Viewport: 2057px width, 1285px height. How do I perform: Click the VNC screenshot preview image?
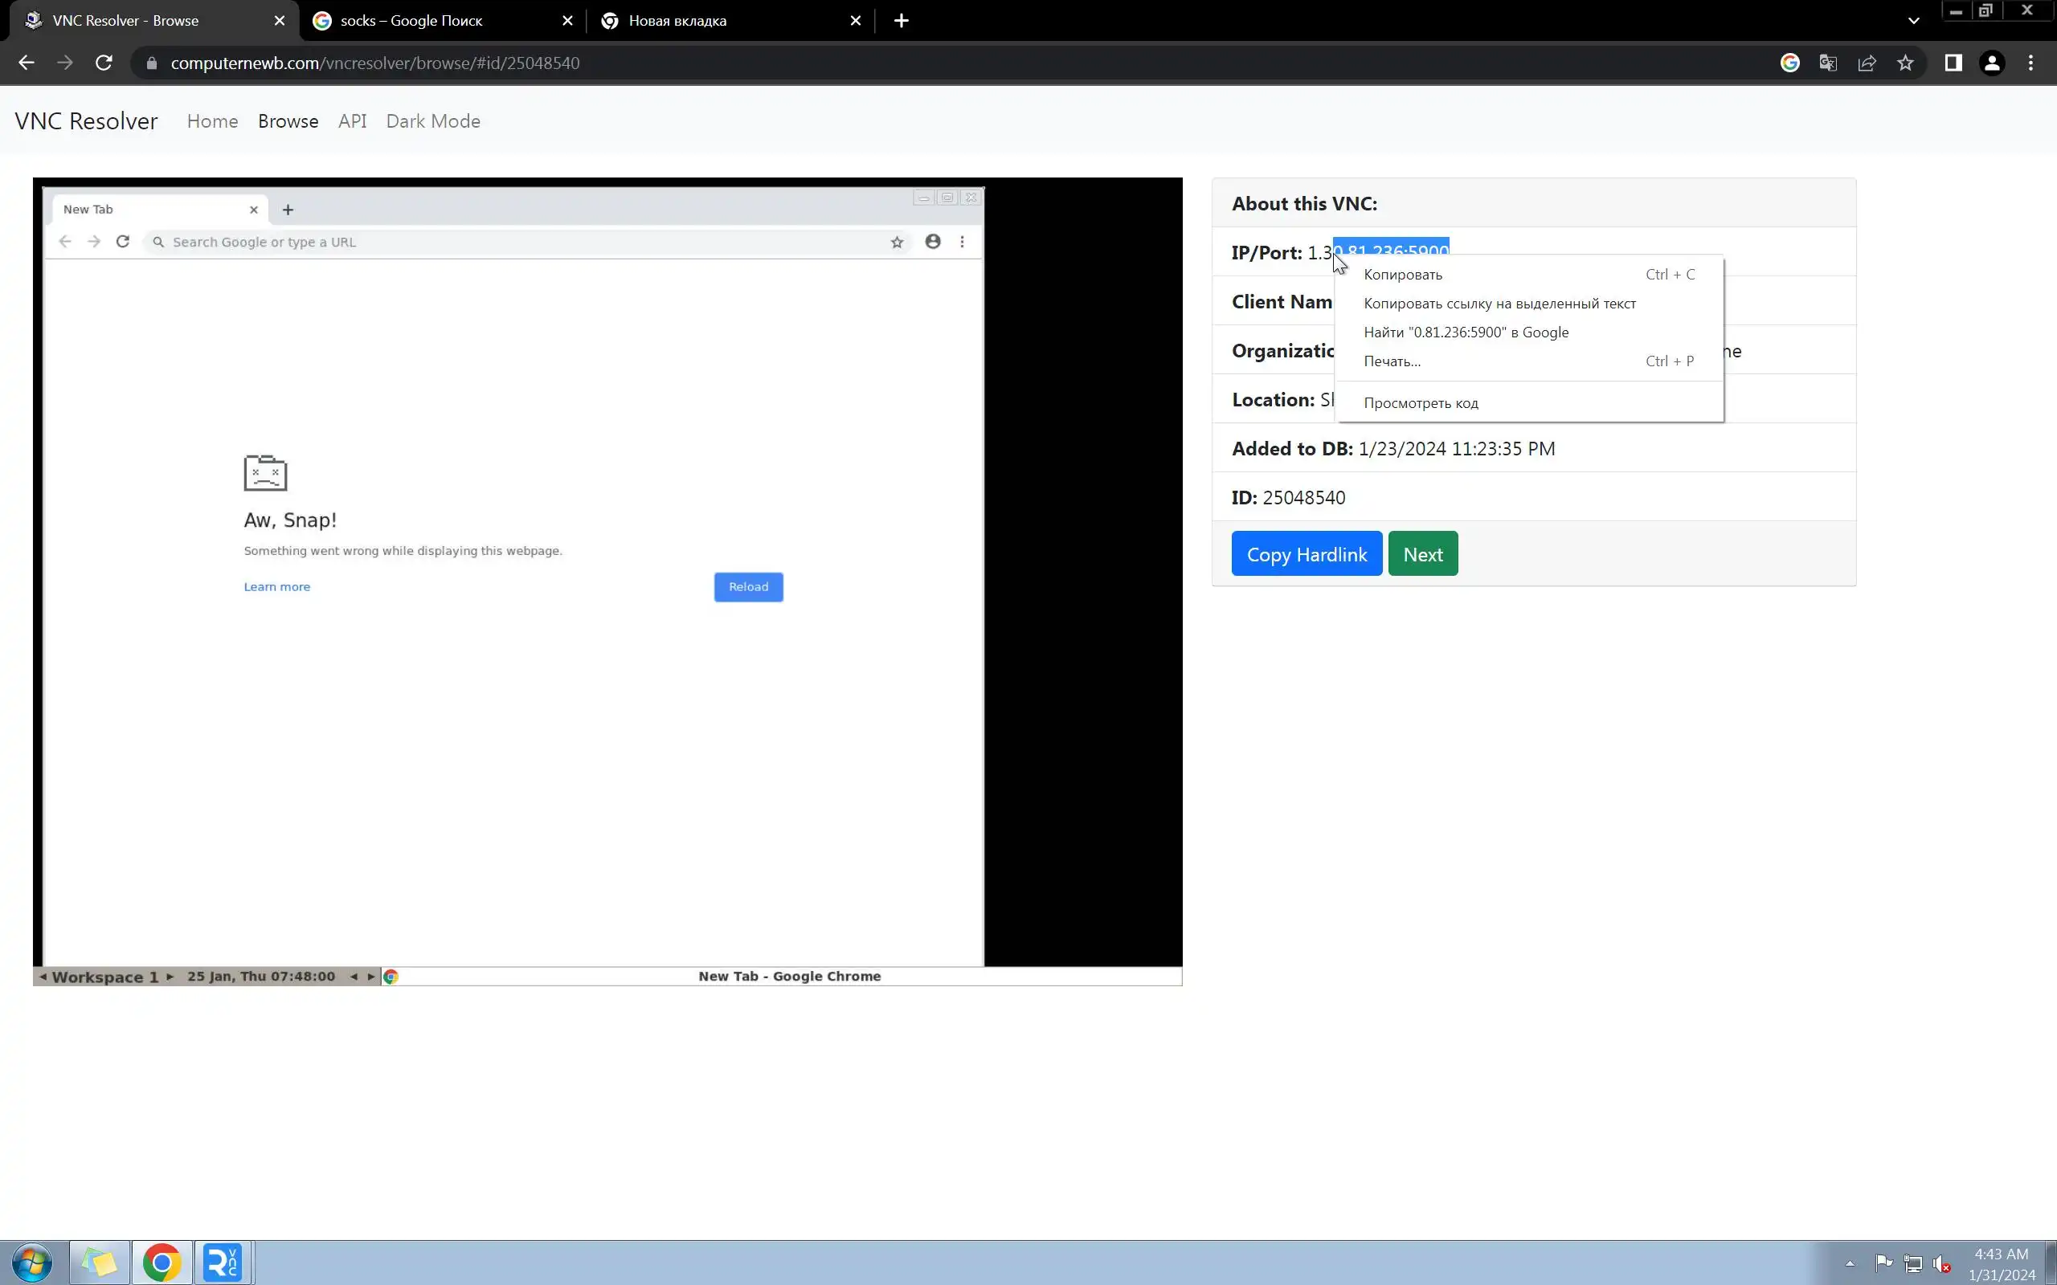pos(607,581)
